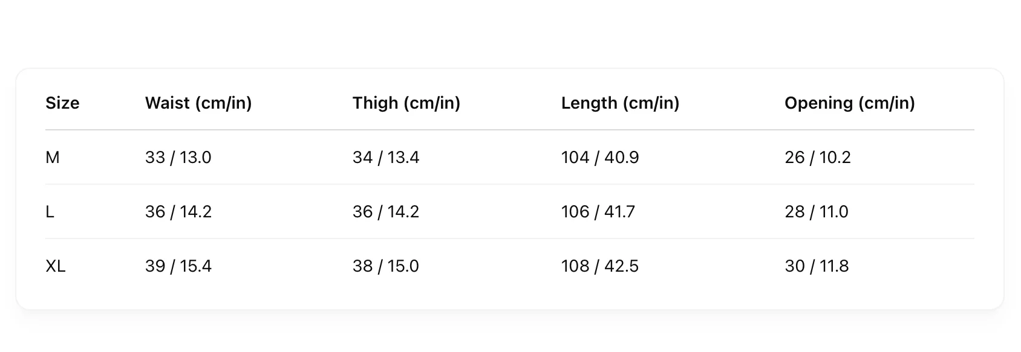
Task: Click the Thigh (cm/in) column header
Action: [406, 103]
